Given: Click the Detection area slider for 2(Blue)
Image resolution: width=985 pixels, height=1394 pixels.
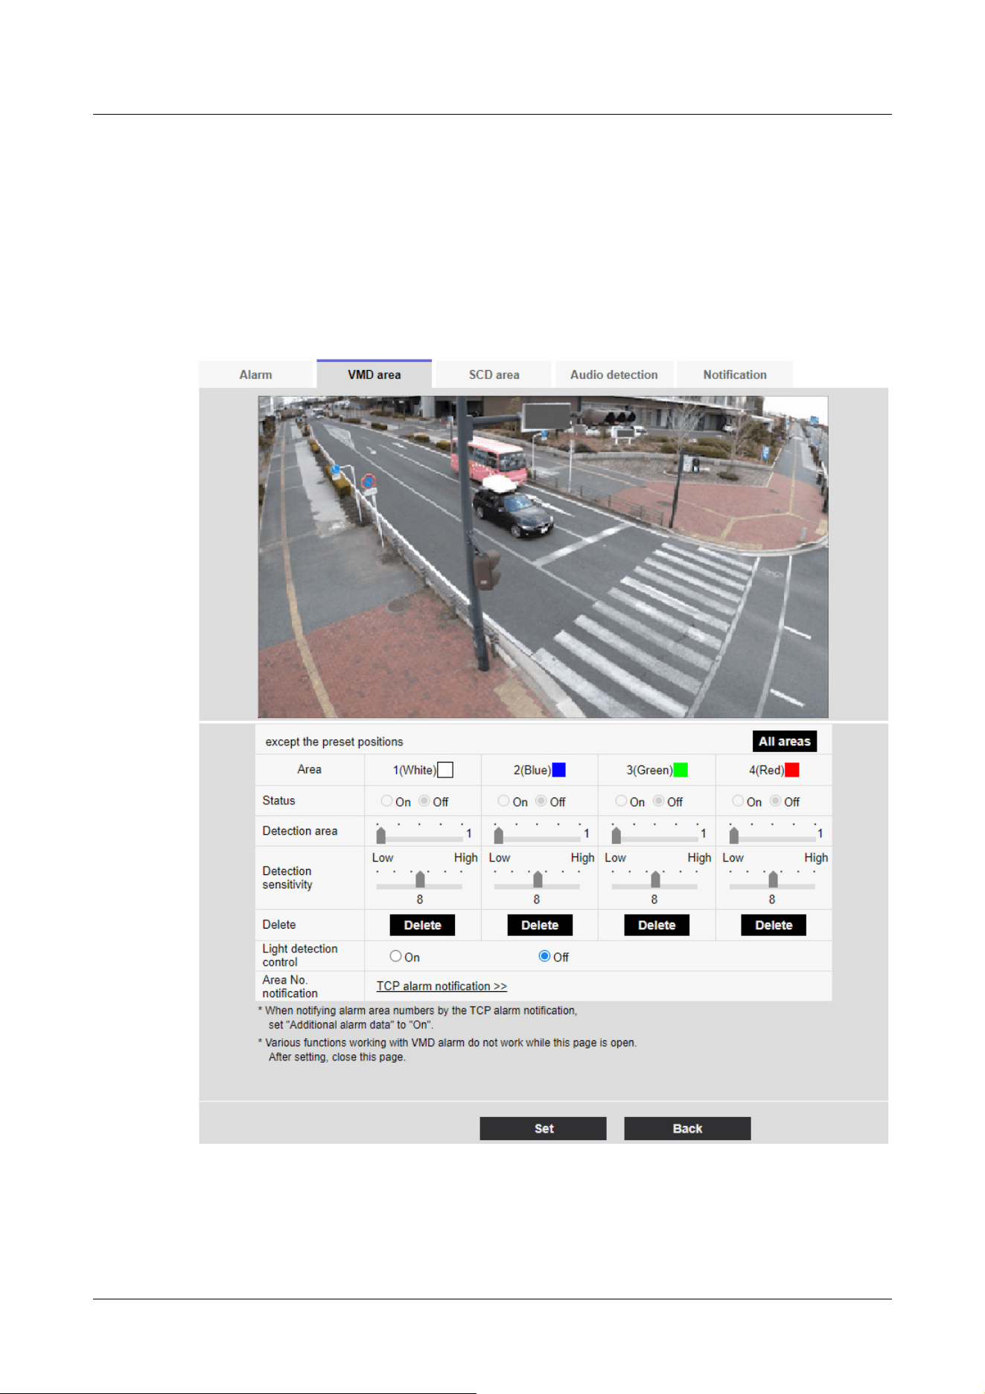Looking at the screenshot, I should click(538, 835).
